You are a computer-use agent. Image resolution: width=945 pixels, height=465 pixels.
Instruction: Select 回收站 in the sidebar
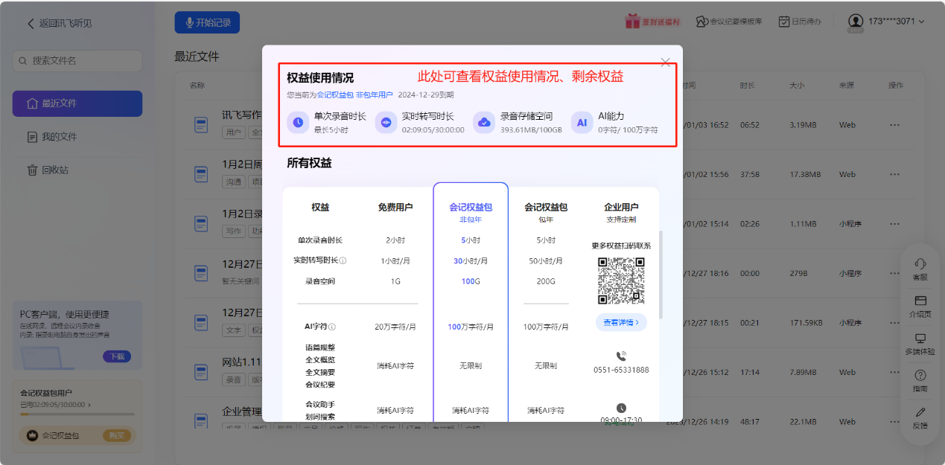tap(77, 170)
